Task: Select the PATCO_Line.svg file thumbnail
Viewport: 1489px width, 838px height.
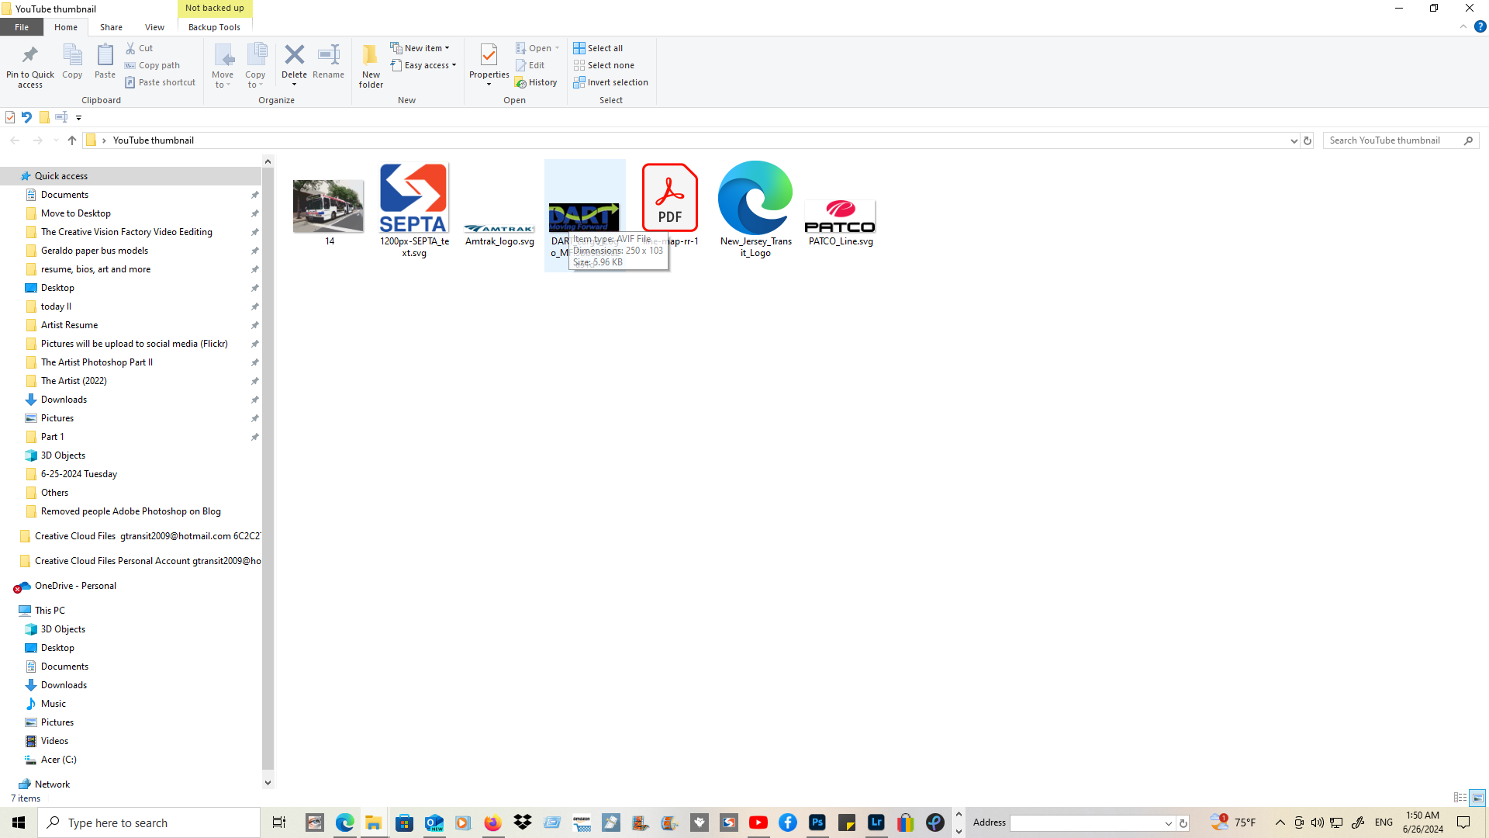Action: [840, 217]
